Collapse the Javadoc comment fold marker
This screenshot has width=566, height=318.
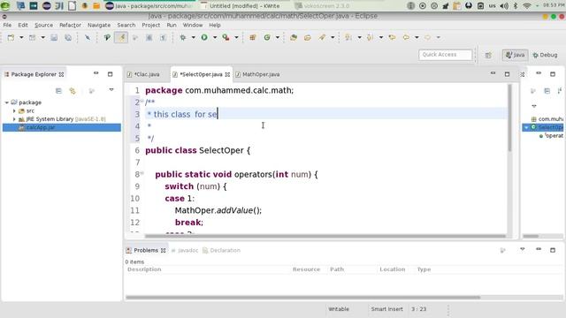[x=141, y=102]
